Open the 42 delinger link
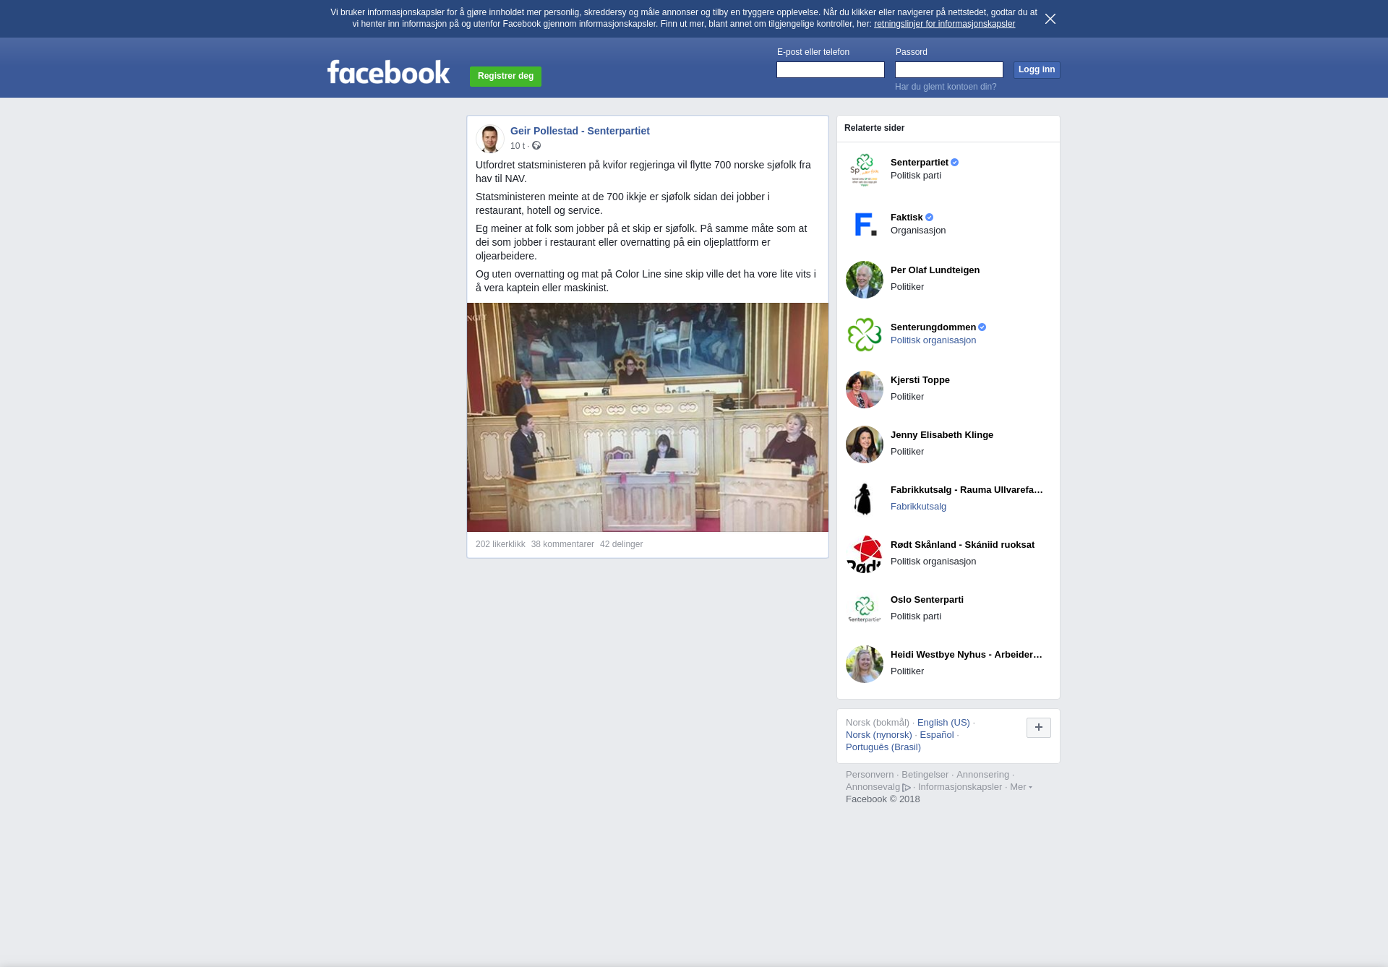The image size is (1388, 967). point(621,544)
